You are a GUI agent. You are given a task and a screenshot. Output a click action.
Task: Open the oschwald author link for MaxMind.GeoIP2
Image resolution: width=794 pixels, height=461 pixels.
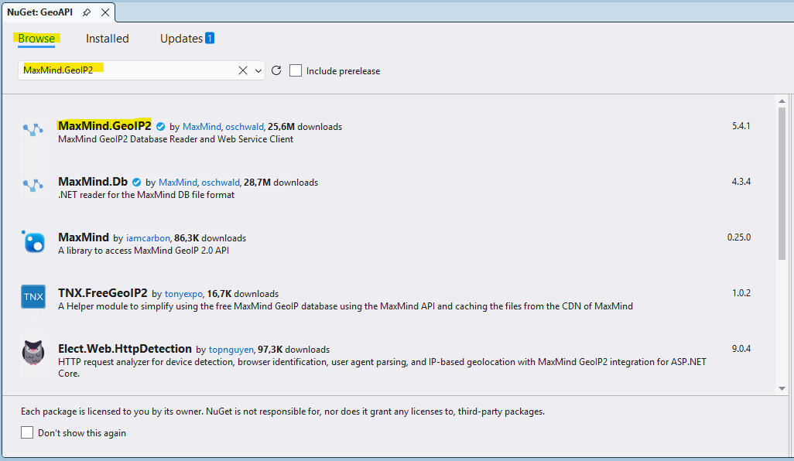[245, 127]
